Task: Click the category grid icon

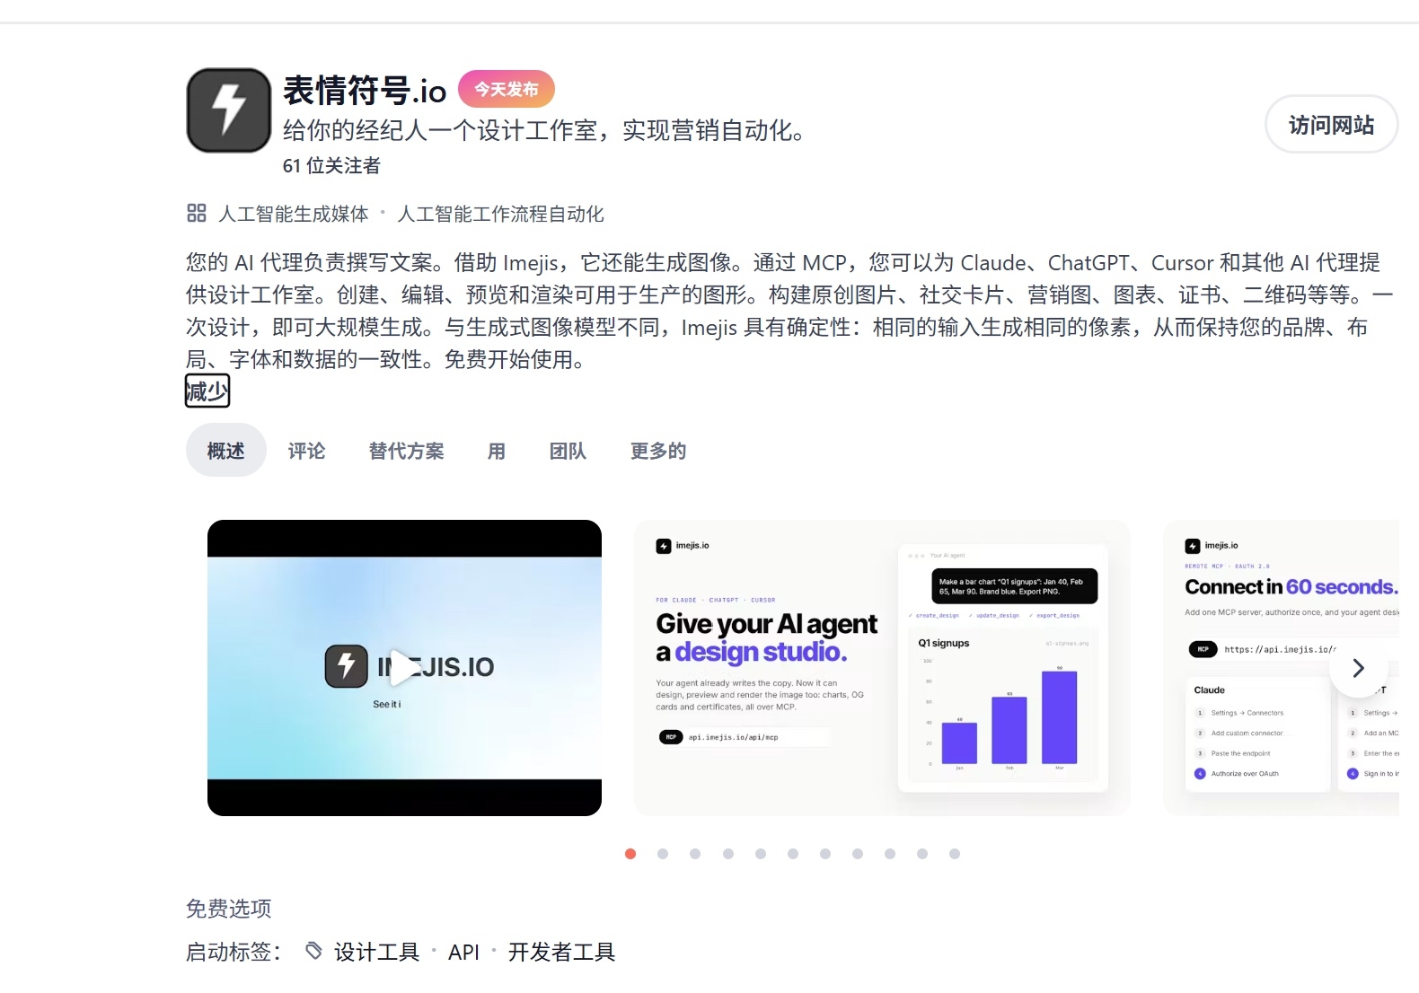Action: [197, 213]
